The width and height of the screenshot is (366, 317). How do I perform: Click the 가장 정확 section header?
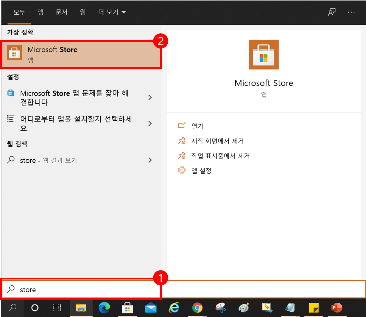(x=20, y=32)
